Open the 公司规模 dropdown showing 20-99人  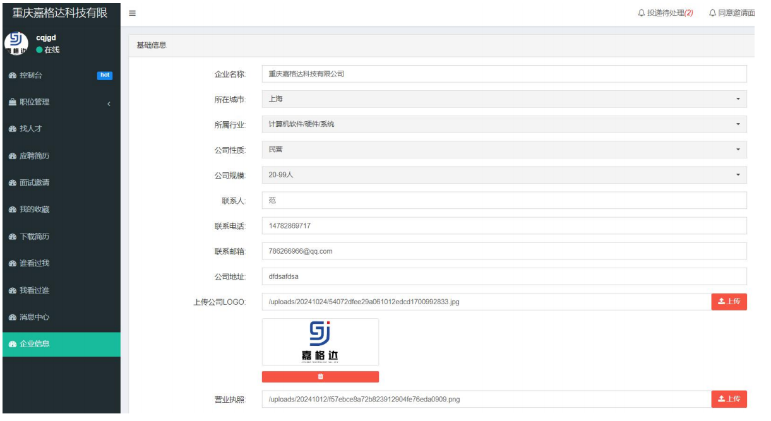504,175
